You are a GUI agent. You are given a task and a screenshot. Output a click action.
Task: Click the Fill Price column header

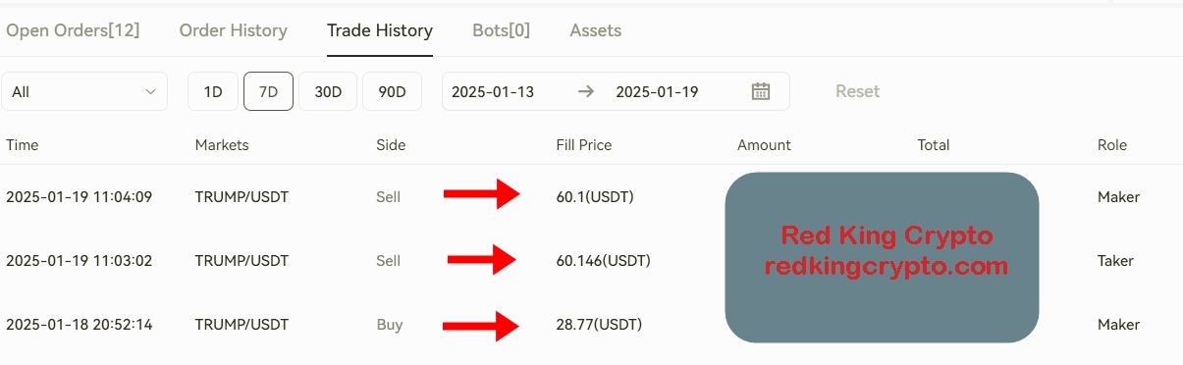pos(584,144)
